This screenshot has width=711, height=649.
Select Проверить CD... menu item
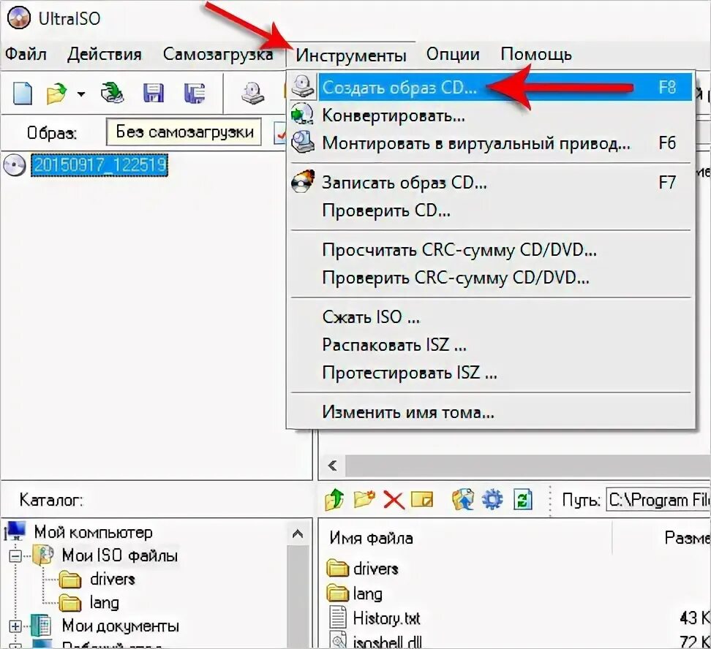click(x=491, y=210)
